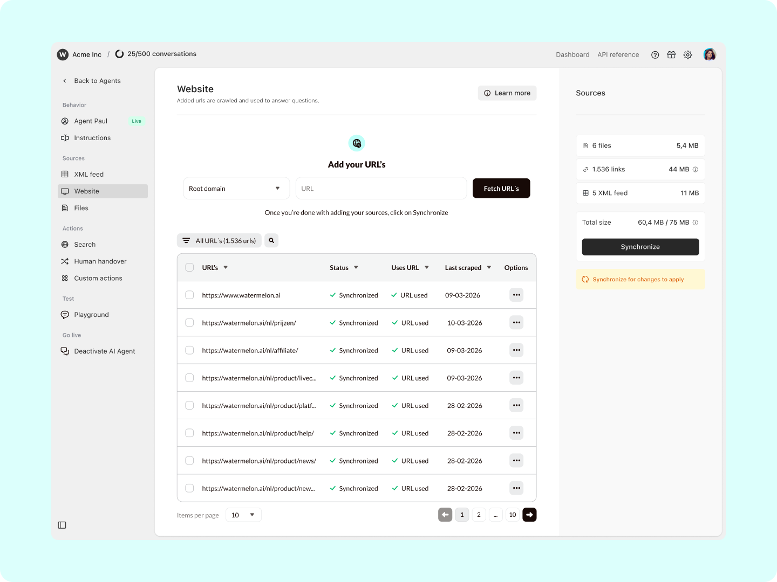Open the Root domain dropdown
Screen dimensions: 777x582
point(236,188)
